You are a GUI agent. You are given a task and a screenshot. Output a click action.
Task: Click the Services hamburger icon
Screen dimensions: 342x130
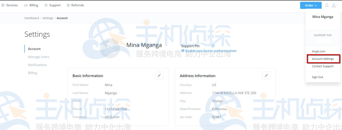3,5
